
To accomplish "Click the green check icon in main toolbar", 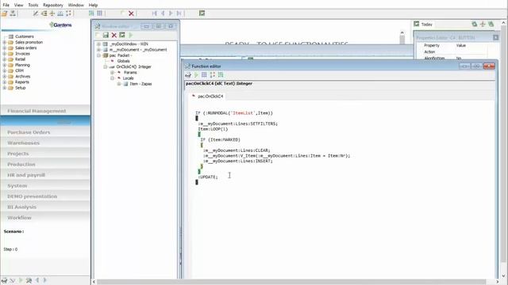I will [x=202, y=13].
